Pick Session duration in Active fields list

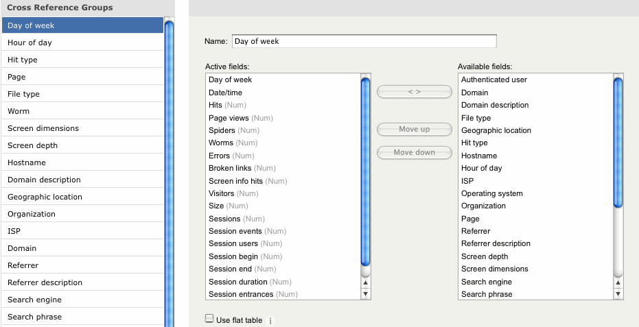tap(238, 282)
